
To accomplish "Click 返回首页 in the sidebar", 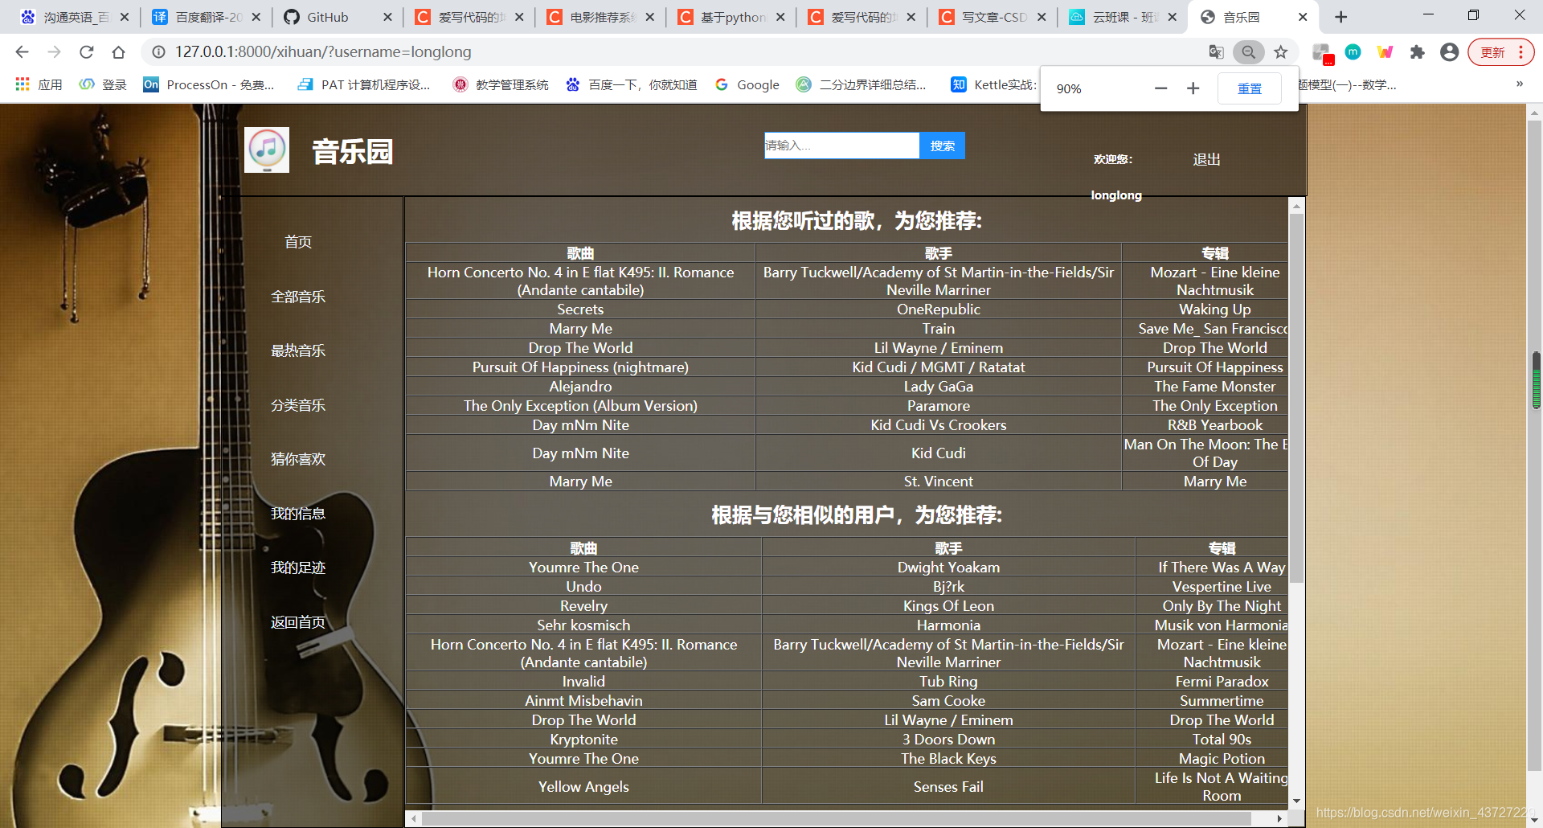I will coord(298,622).
